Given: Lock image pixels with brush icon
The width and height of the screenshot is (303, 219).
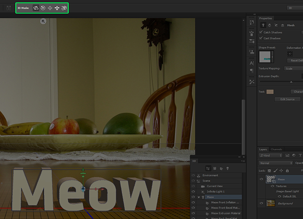Looking at the screenshot, I should tap(276, 171).
